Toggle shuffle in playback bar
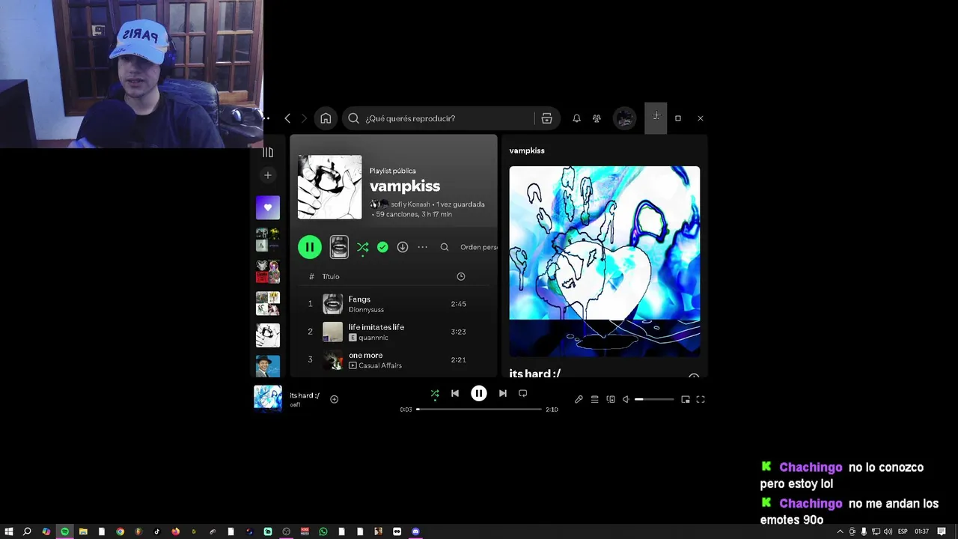Viewport: 958px width, 539px height. [x=435, y=393]
